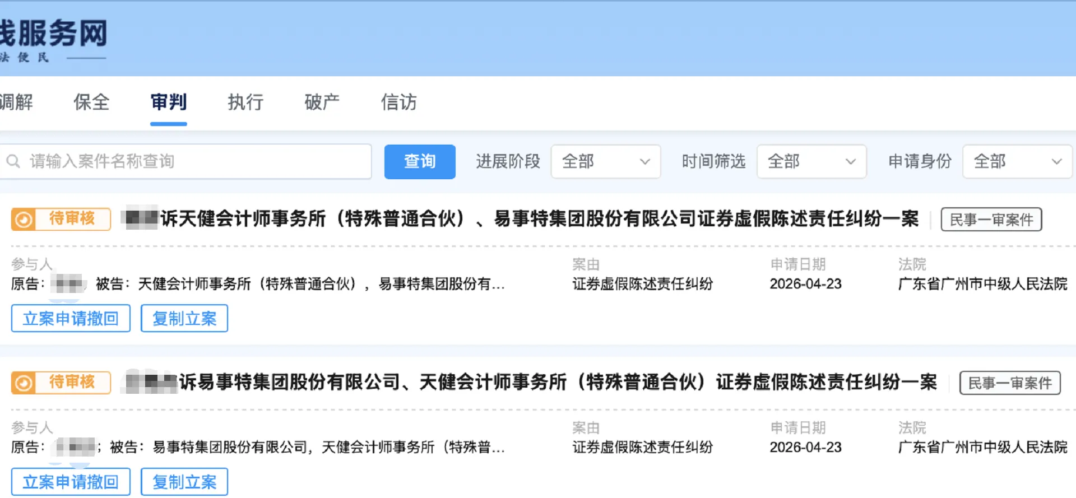Open the 申请身份 dropdown
This screenshot has height=498, width=1076.
click(1017, 161)
